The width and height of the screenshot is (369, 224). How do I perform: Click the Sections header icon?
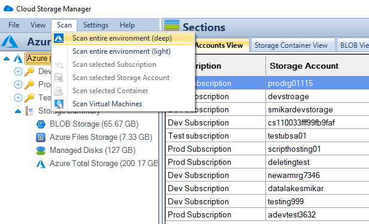pyautogui.click(x=172, y=25)
